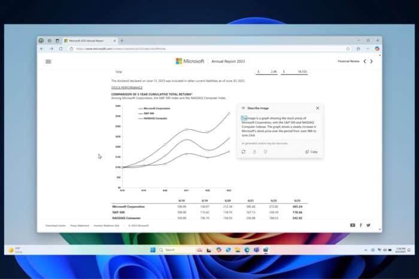Click the address bar URL field
The image size is (419, 279).
(208, 49)
